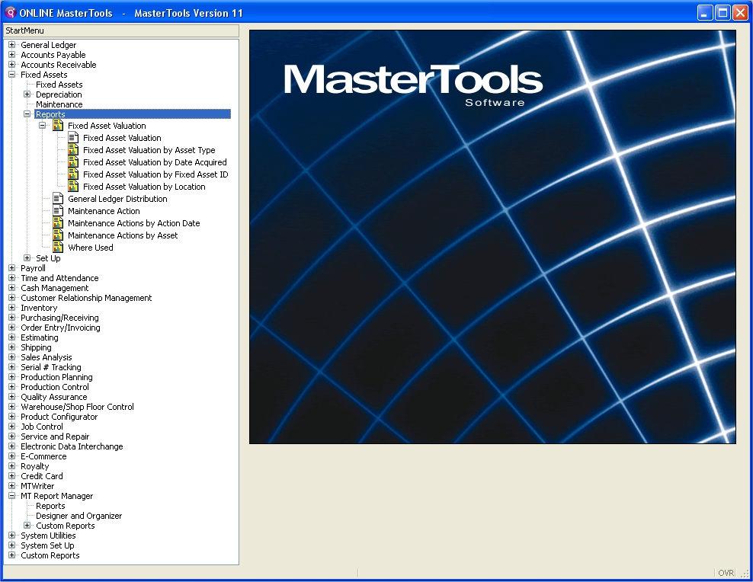The height and width of the screenshot is (582, 753).
Task: Select the MTWriter module
Action: pyautogui.click(x=37, y=486)
